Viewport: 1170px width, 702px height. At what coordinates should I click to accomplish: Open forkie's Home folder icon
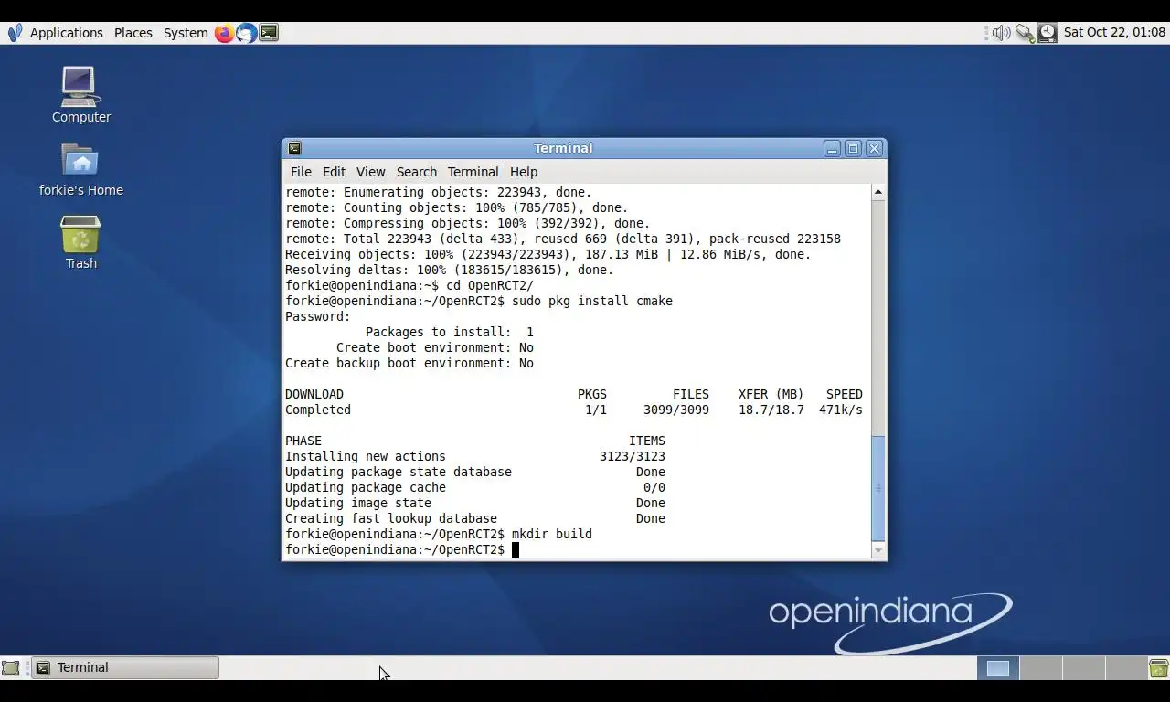[x=80, y=169]
